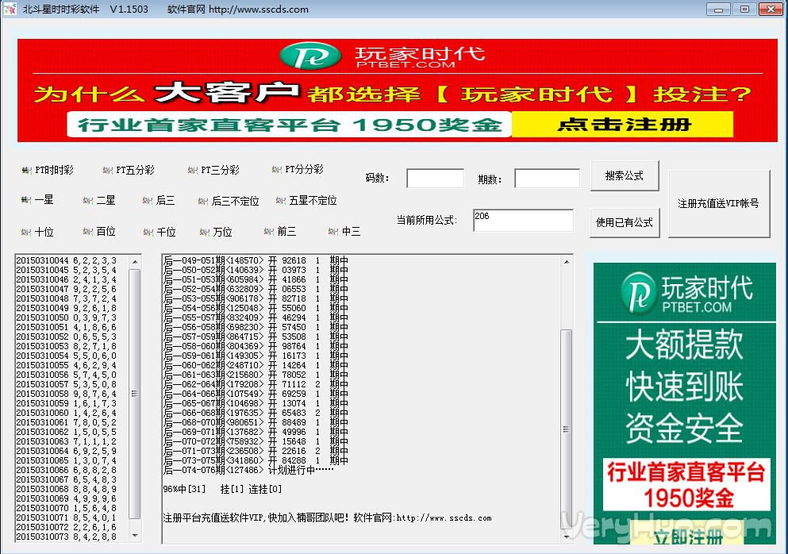This screenshot has height=554, width=788.
Task: Close the 北斗星时时彩软件 window
Action: pos(771,9)
